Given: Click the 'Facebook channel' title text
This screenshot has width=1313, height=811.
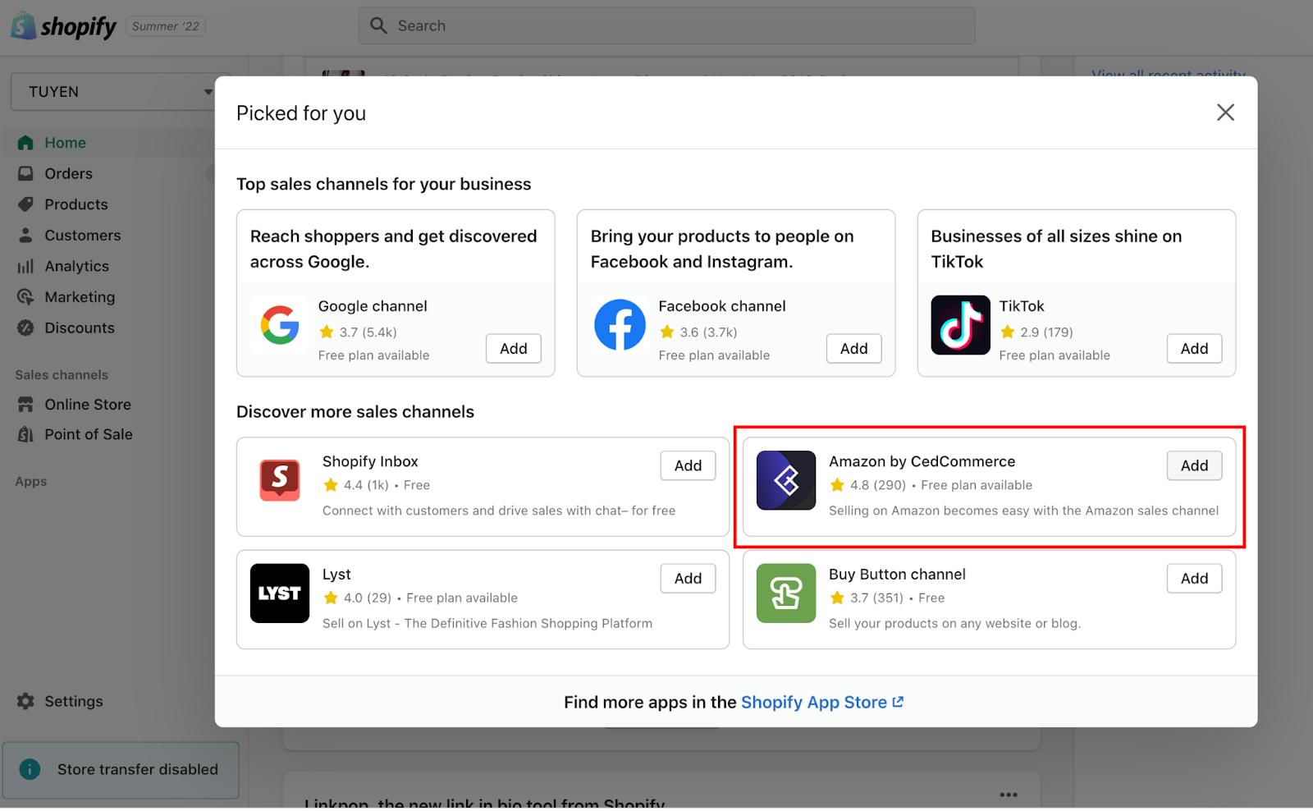Looking at the screenshot, I should tap(722, 306).
